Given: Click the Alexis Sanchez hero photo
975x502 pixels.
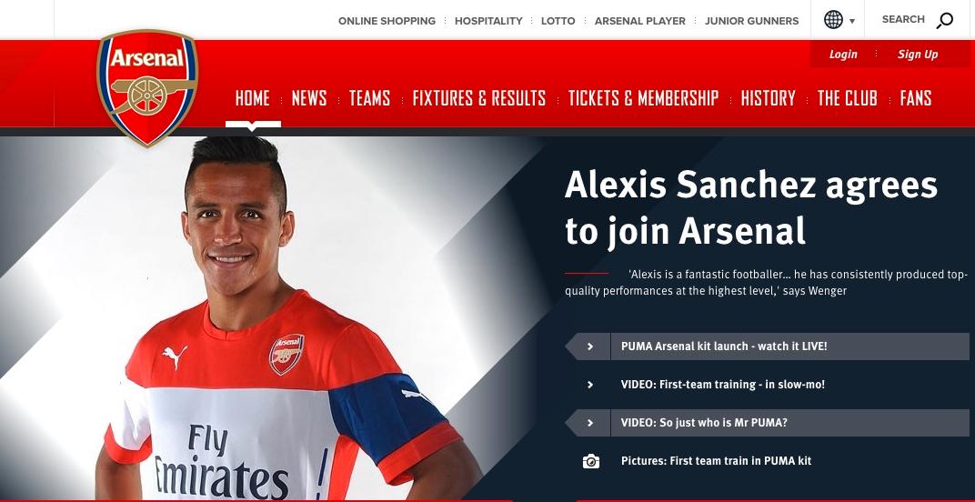Looking at the screenshot, I should click(x=274, y=318).
